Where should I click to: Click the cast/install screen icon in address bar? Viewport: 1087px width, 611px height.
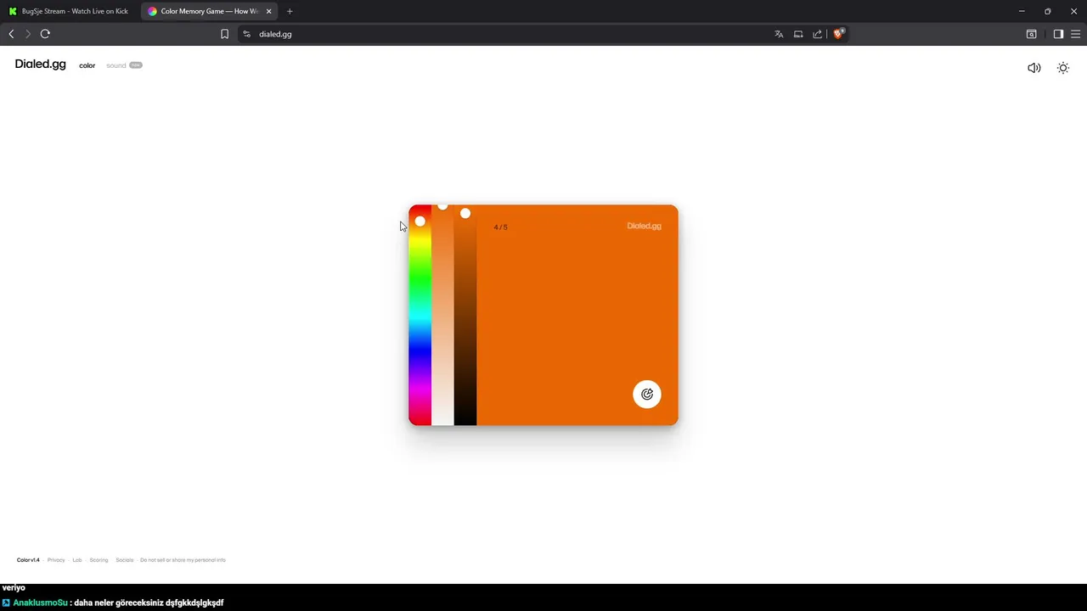(798, 34)
